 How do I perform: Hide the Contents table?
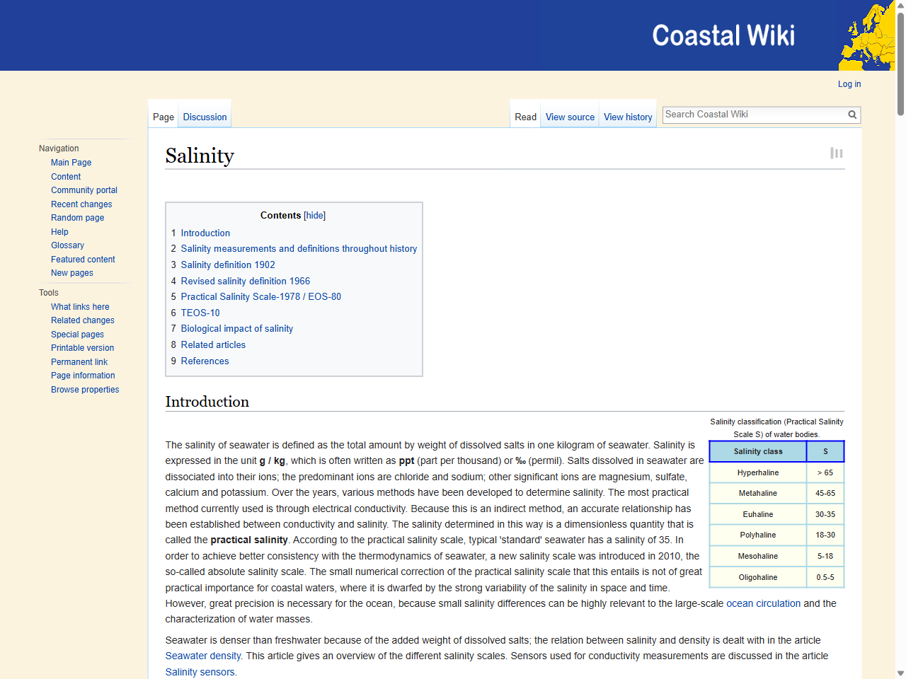click(x=315, y=215)
